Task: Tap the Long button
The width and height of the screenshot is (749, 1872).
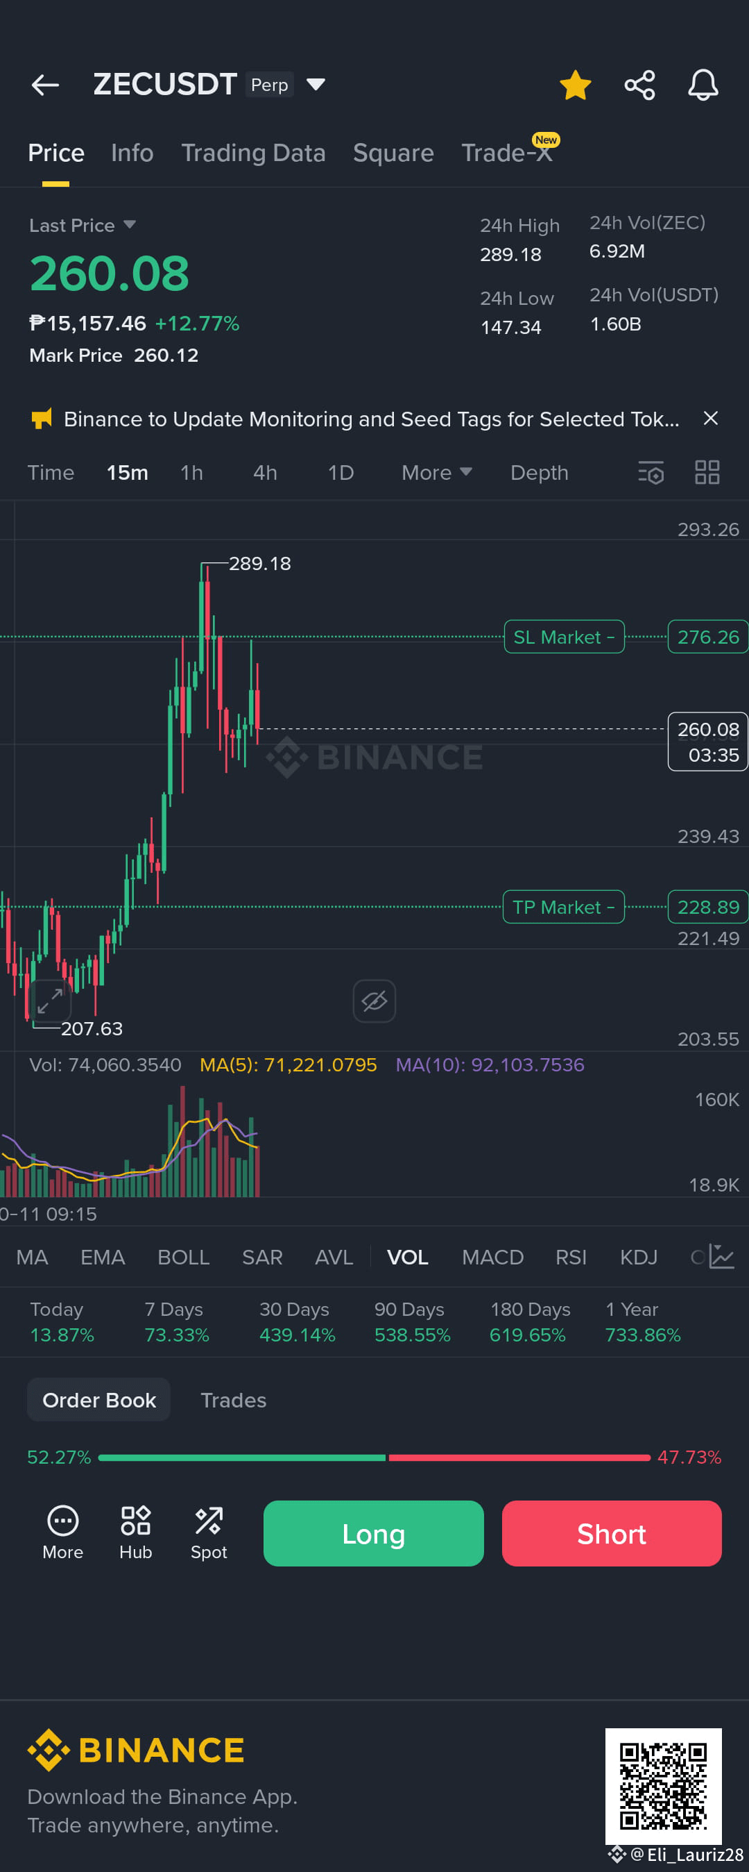Action: point(374,1533)
